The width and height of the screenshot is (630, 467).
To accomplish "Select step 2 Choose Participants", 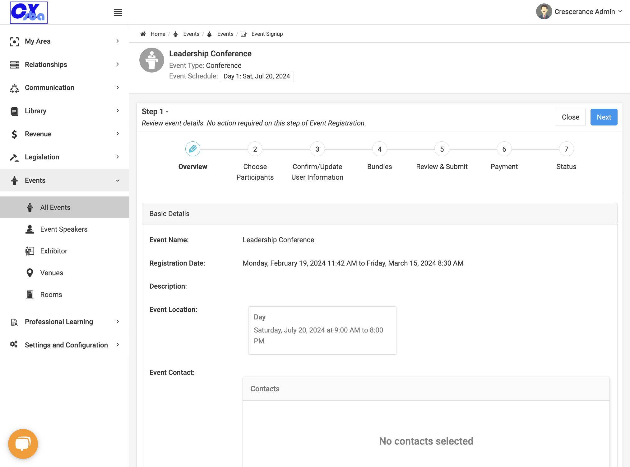I will click(255, 149).
